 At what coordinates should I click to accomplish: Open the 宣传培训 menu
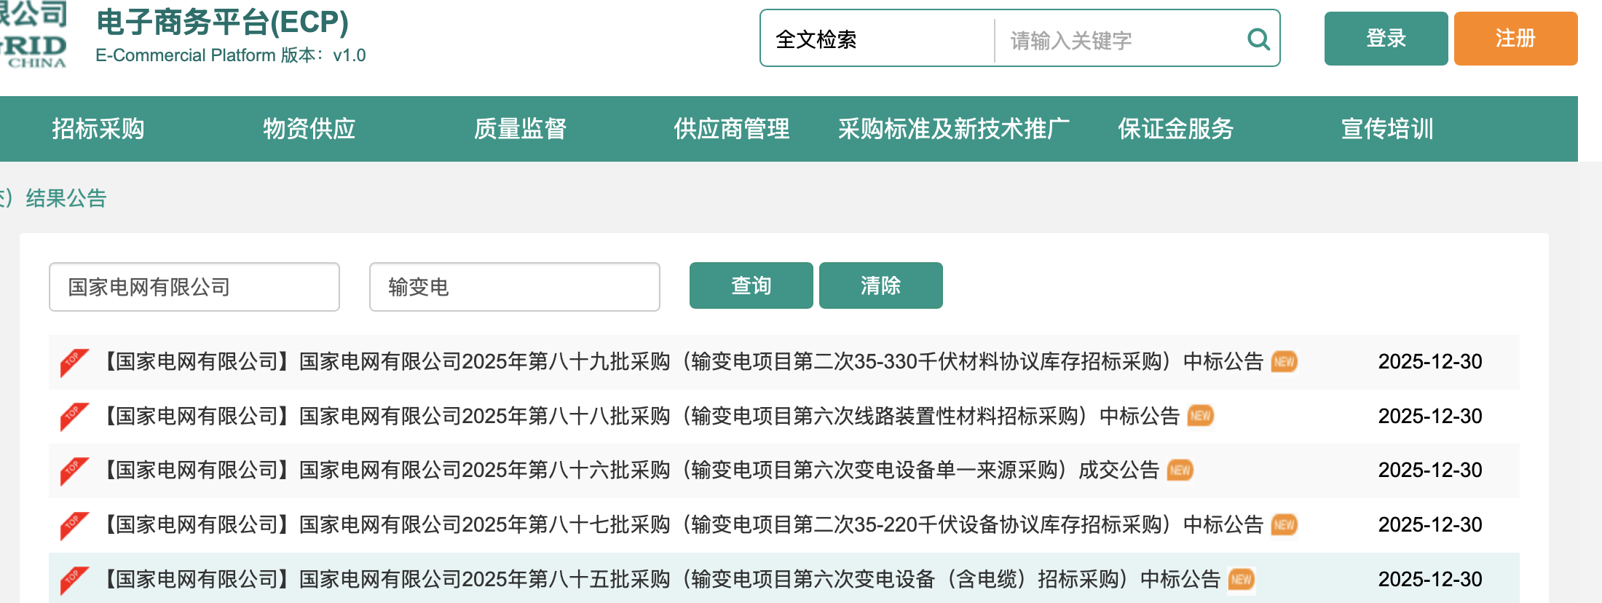[x=1387, y=129]
